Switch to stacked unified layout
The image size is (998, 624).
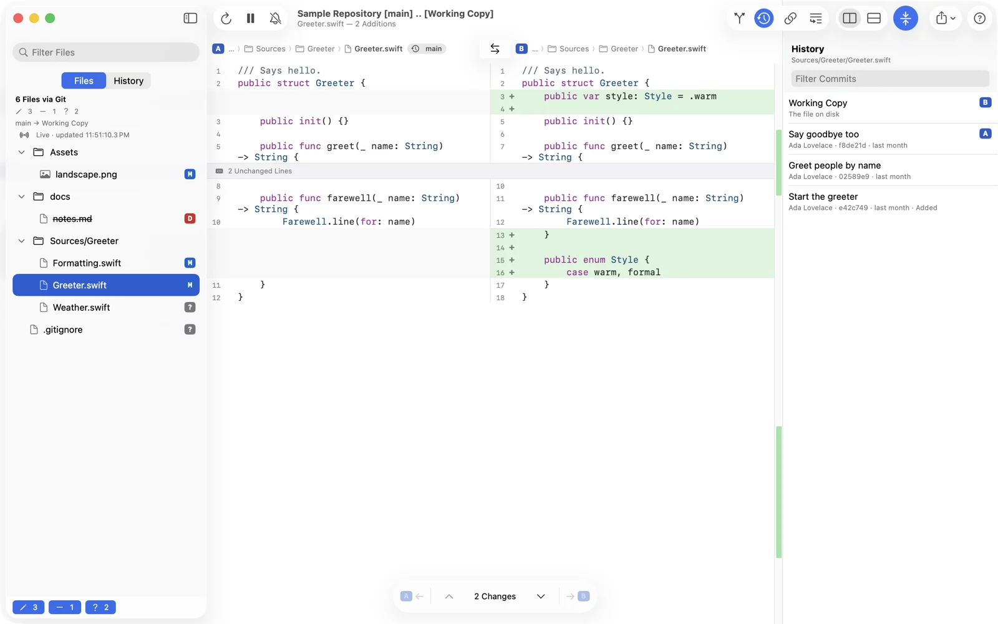[x=874, y=18]
